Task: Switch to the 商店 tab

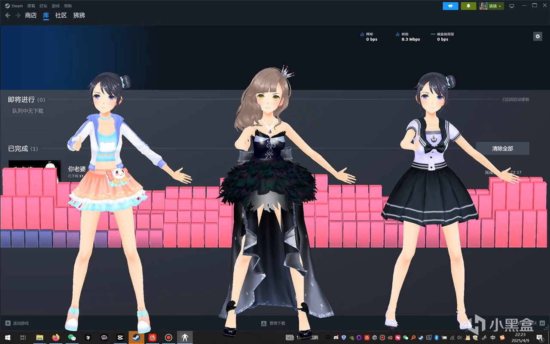Action: 31,15
